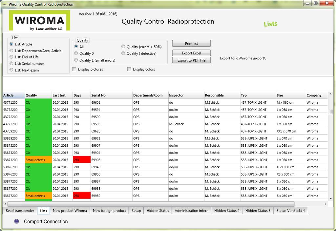
Task: Select serial number cell 69948
Action: click(x=112, y=167)
